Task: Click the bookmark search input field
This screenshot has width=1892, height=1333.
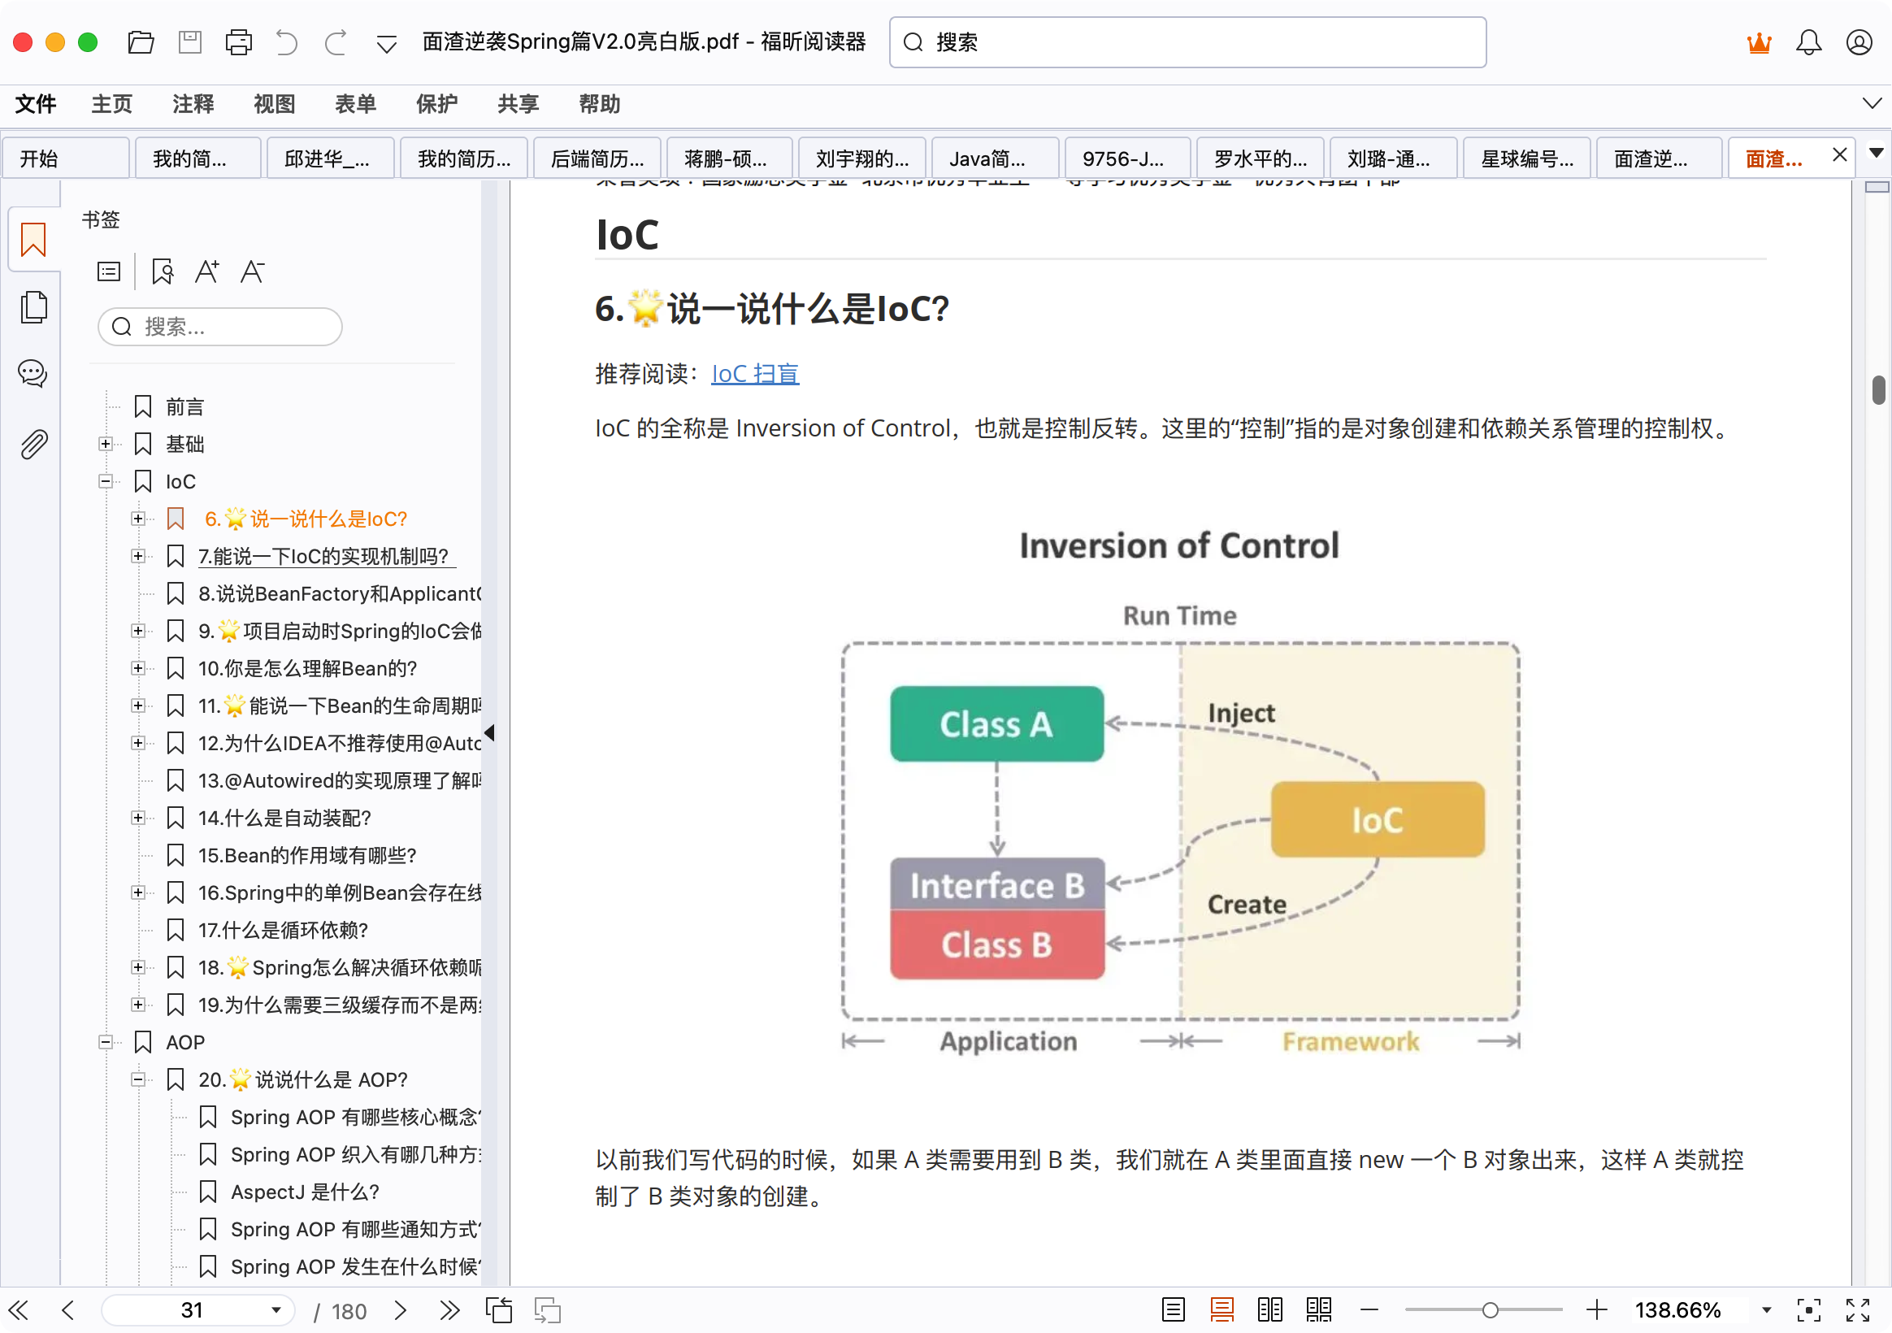Action: (x=219, y=327)
